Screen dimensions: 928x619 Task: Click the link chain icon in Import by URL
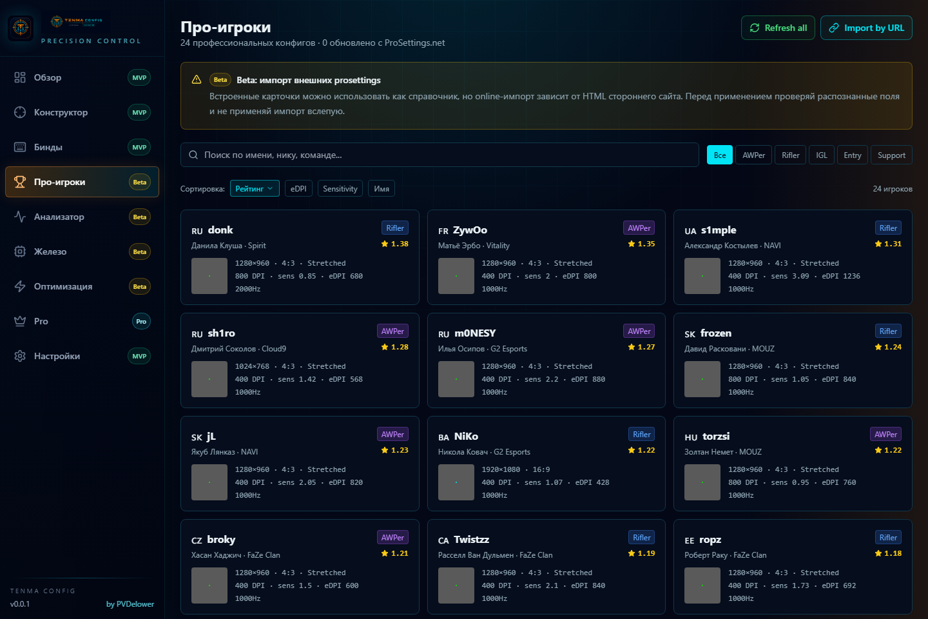tap(834, 28)
